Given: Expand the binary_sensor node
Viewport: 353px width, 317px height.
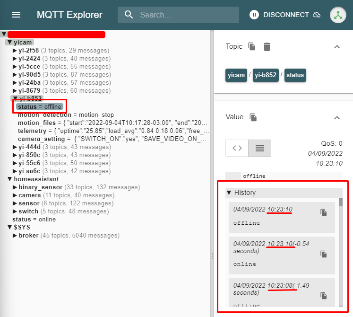Looking at the screenshot, I should (x=15, y=187).
